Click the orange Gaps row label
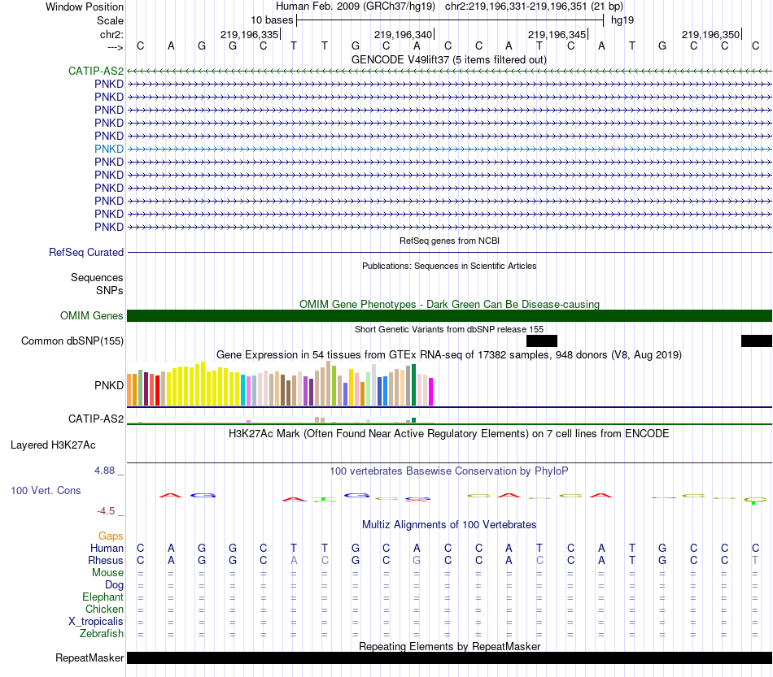The width and height of the screenshot is (773, 677). [x=111, y=536]
